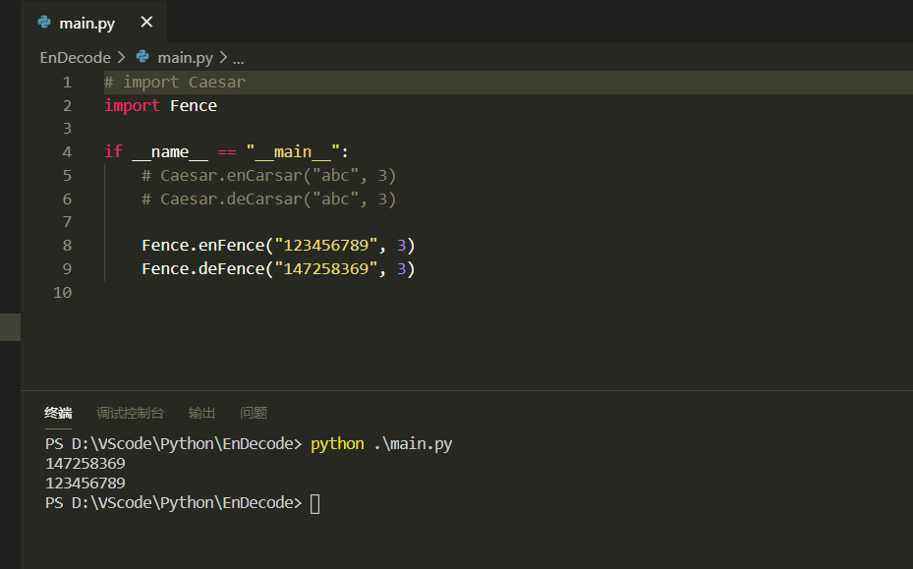The height and width of the screenshot is (569, 913).
Task: Open EnDecode folder in breadcrumb
Action: 75,58
